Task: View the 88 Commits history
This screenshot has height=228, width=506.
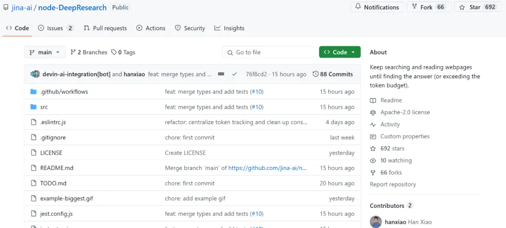Action: point(333,74)
